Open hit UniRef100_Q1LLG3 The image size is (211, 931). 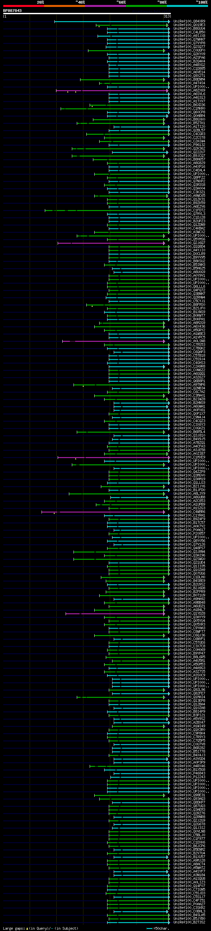pos(189,483)
